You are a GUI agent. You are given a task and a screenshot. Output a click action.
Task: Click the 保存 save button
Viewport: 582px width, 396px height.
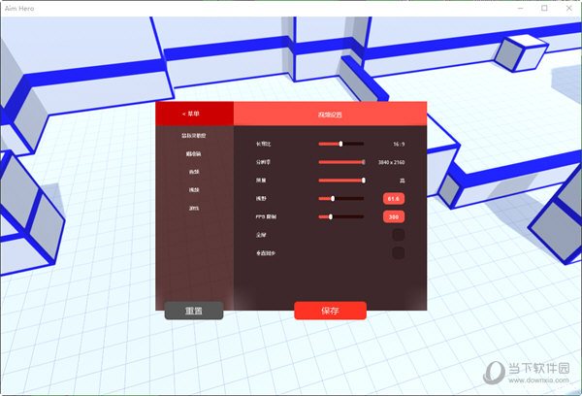pyautogui.click(x=331, y=311)
